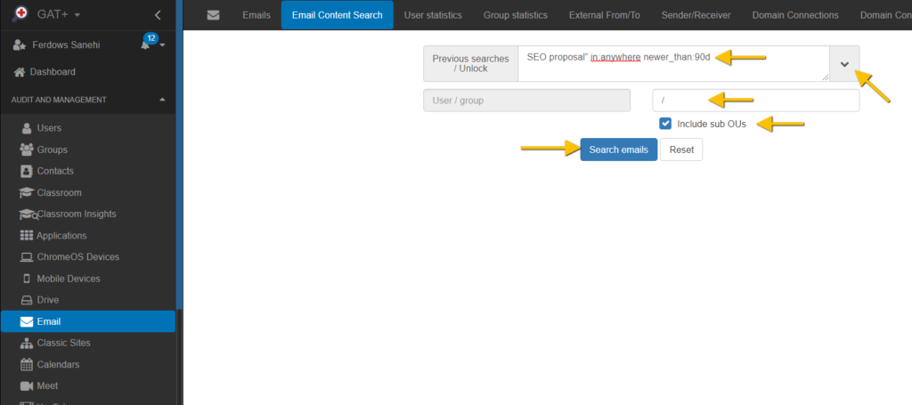The width and height of the screenshot is (912, 405).
Task: Click the Dashboard home icon
Action: tap(20, 72)
